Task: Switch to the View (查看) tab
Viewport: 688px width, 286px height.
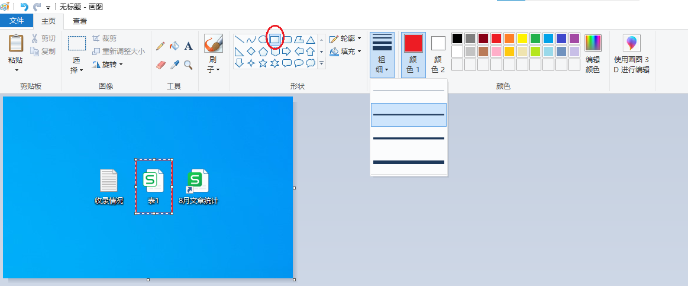Action: [x=80, y=21]
